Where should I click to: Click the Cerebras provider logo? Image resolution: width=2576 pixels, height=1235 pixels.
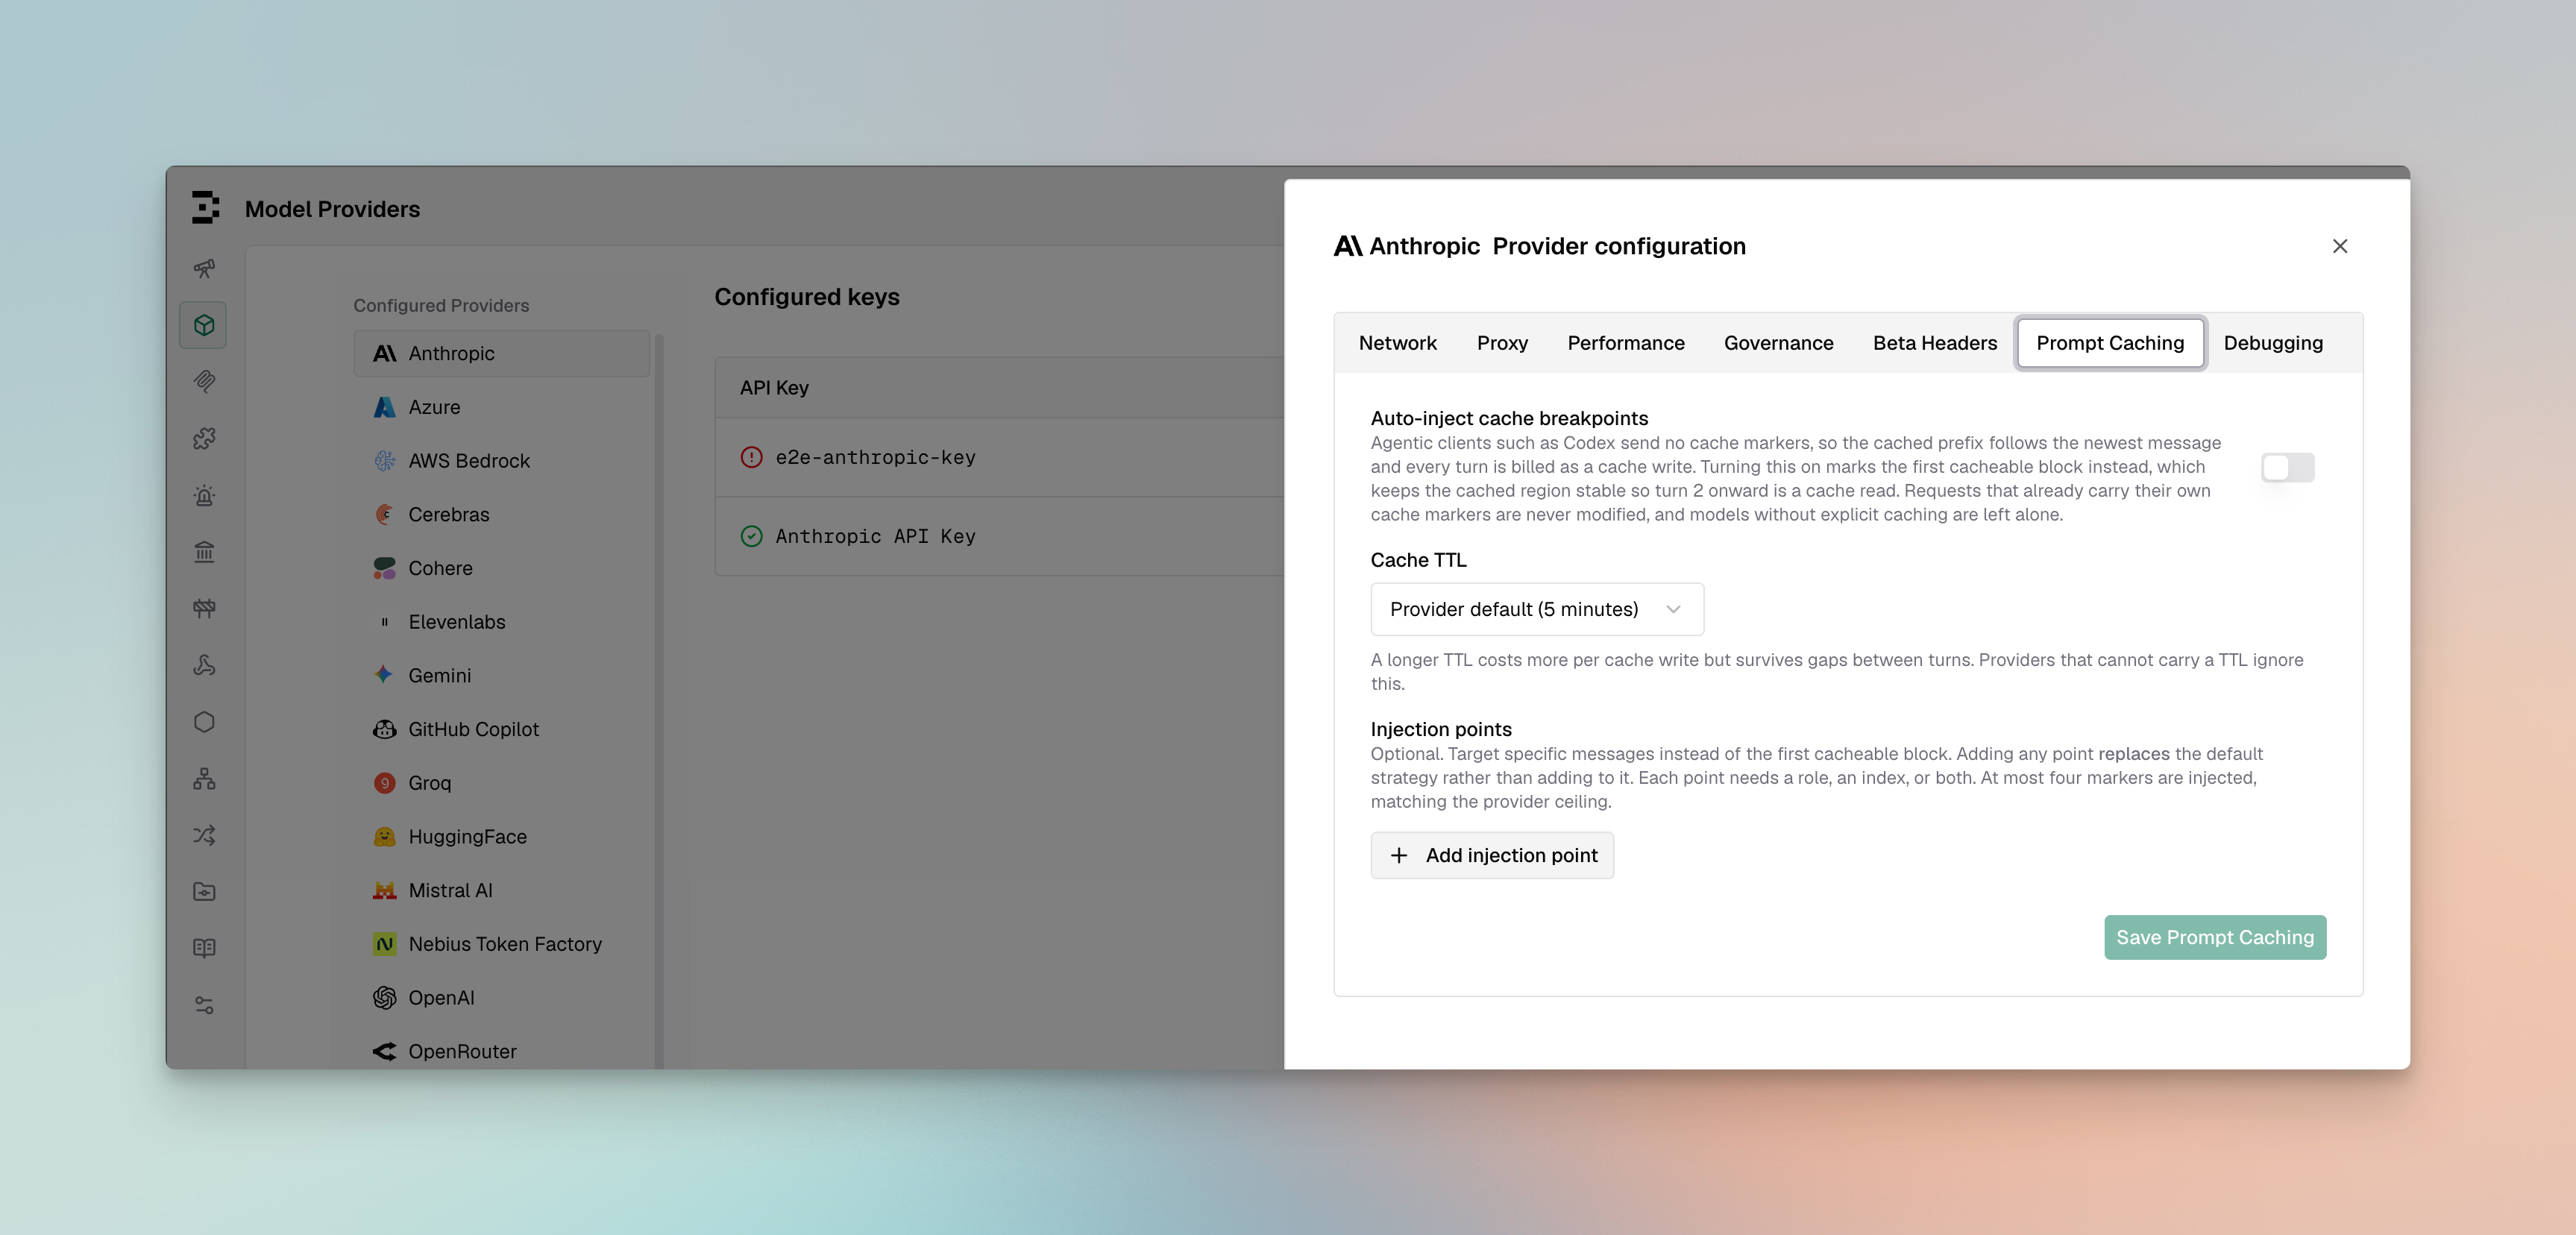[384, 514]
